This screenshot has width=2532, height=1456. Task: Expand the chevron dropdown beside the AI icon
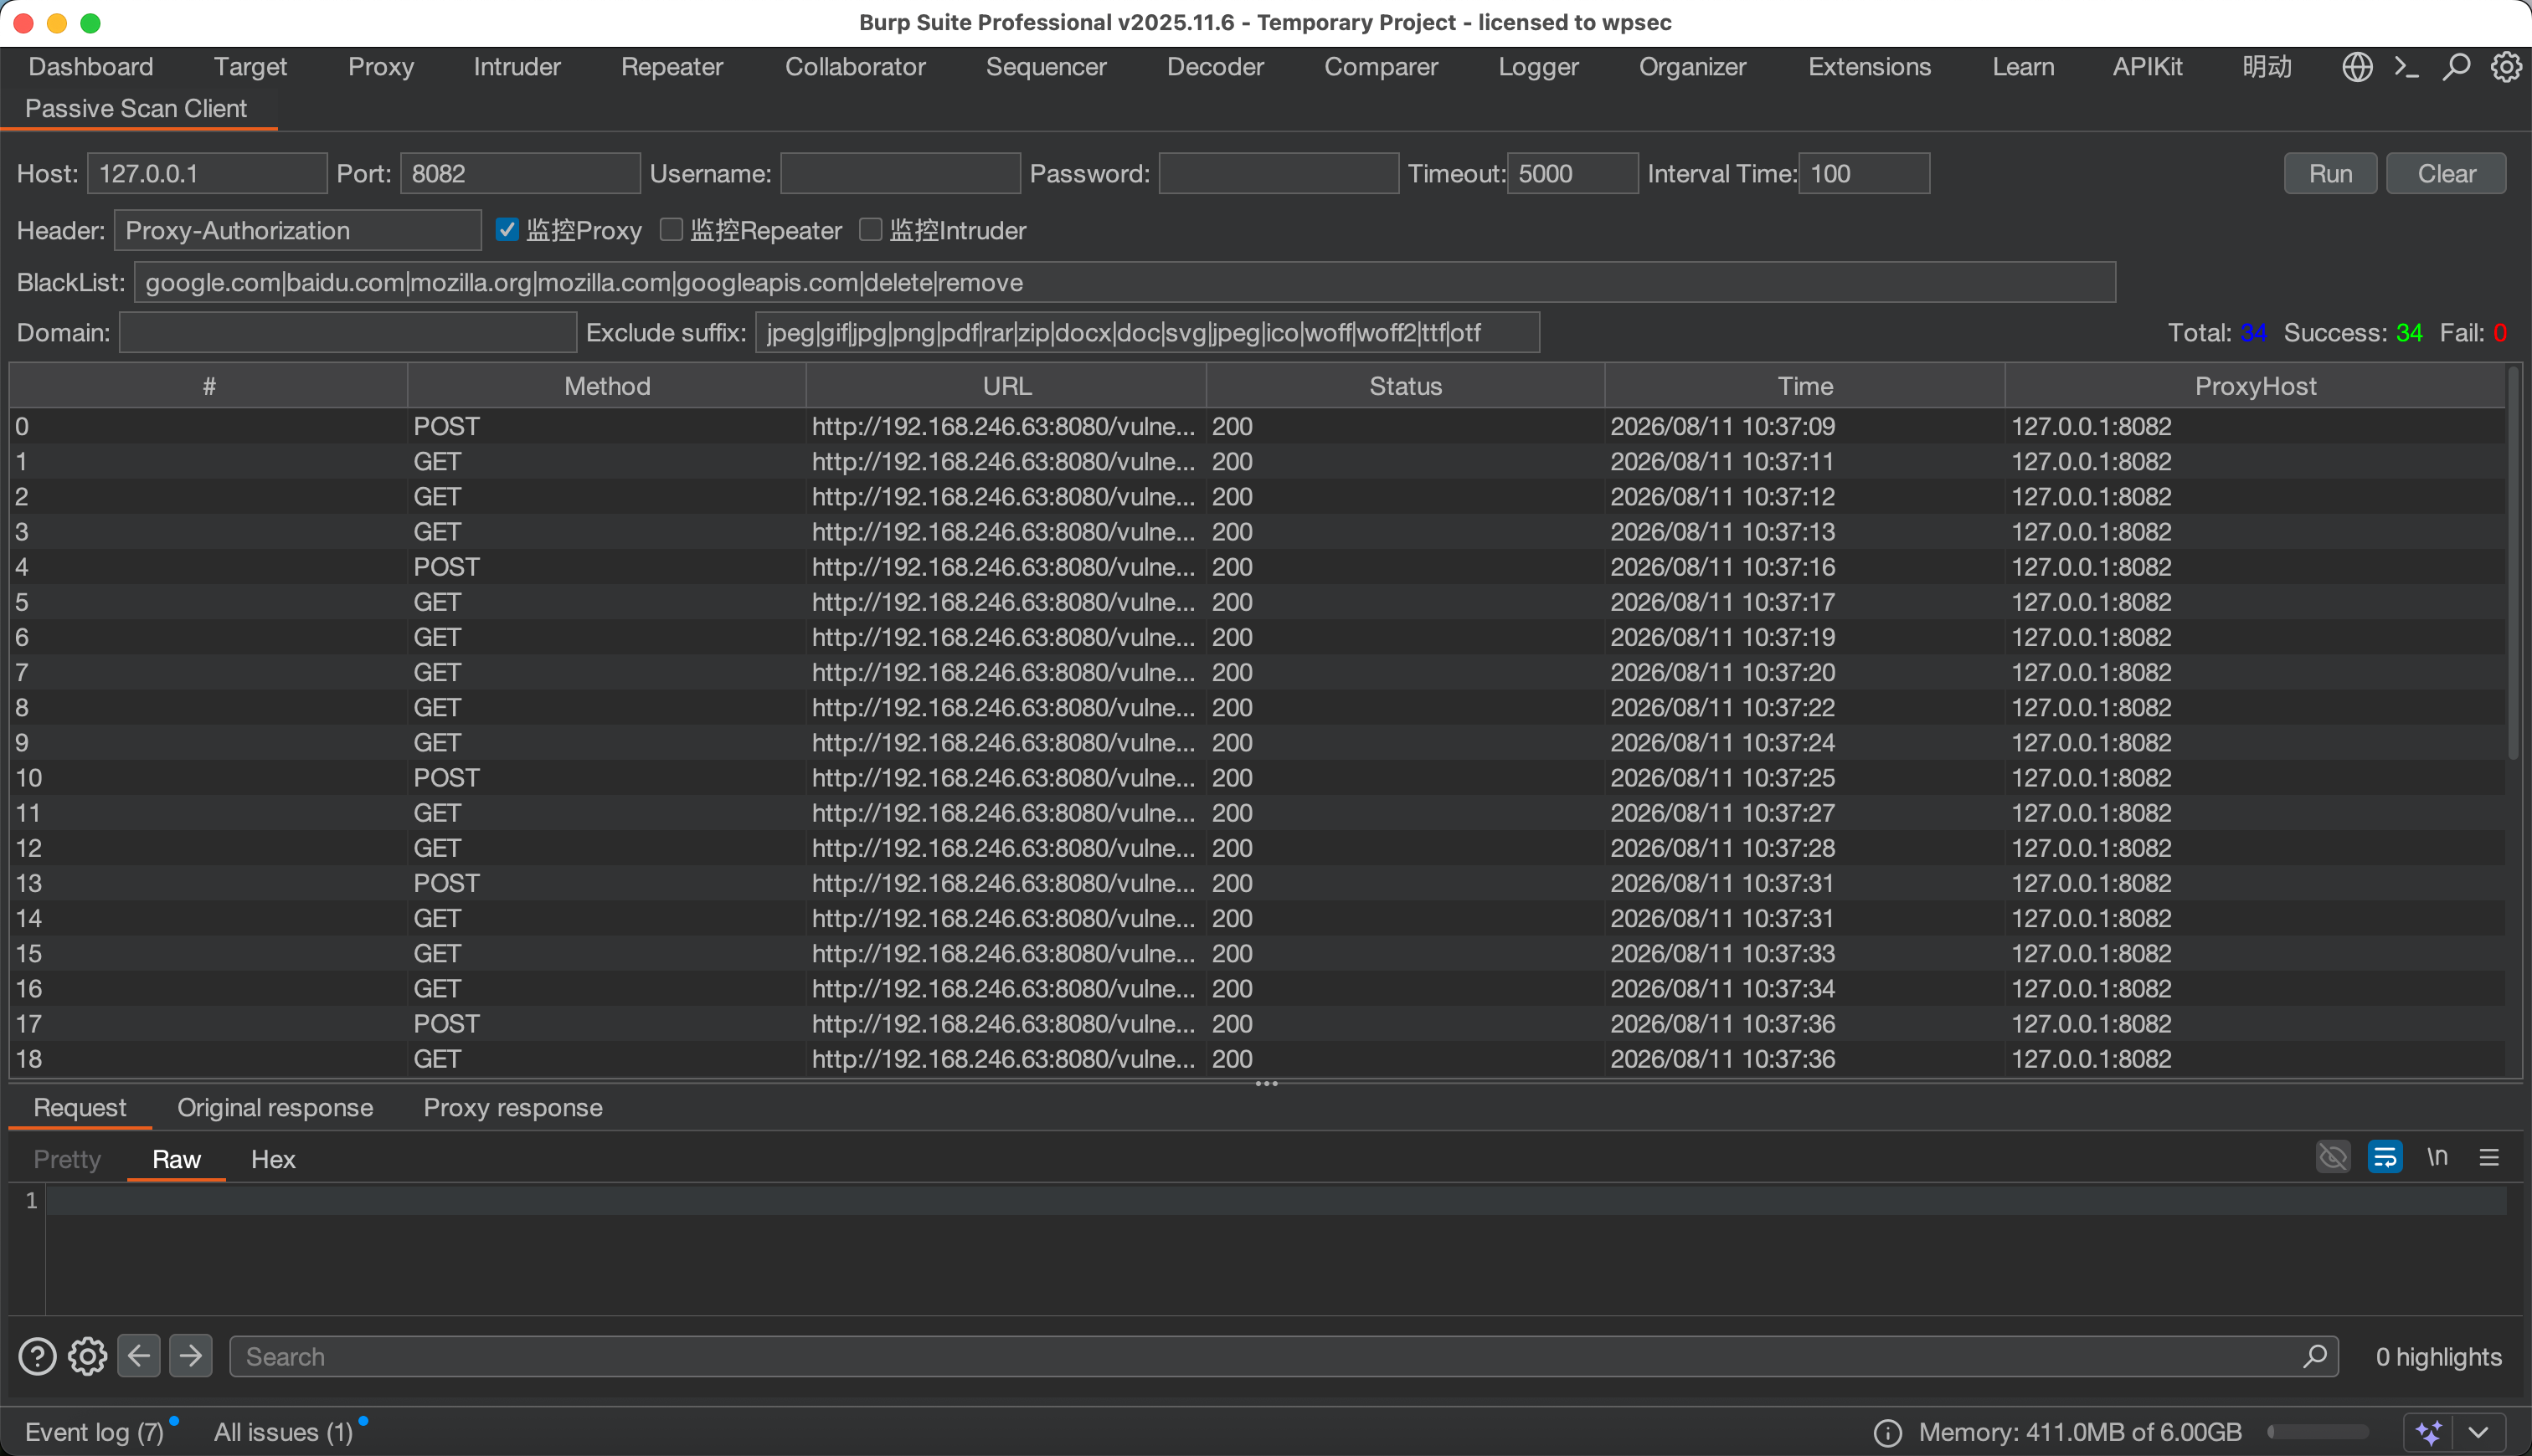pyautogui.click(x=2479, y=1433)
